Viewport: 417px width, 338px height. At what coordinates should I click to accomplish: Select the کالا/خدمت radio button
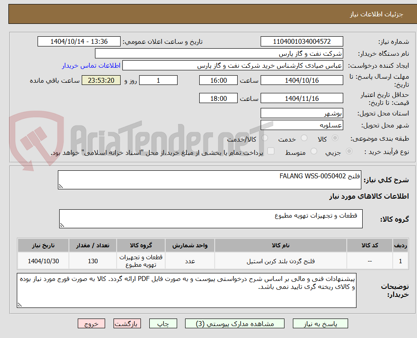coord(265,138)
